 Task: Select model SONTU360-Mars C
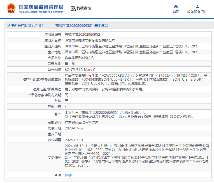click(x=80, y=70)
